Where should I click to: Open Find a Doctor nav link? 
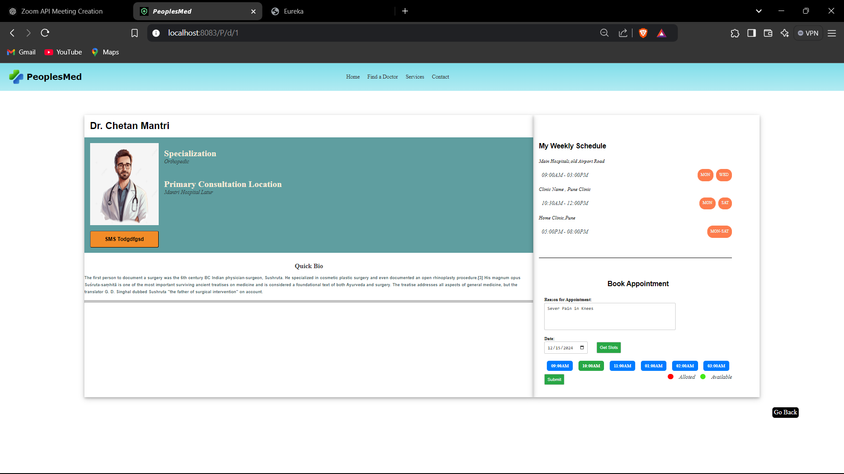(x=382, y=77)
